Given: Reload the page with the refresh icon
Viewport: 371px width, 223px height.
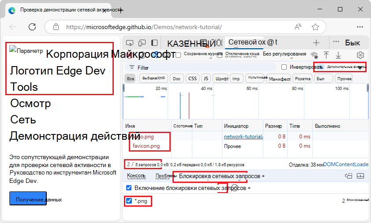Looking at the screenshot, I should coord(32,27).
